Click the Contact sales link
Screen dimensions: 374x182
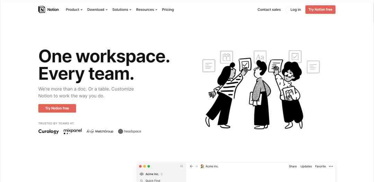(x=269, y=10)
